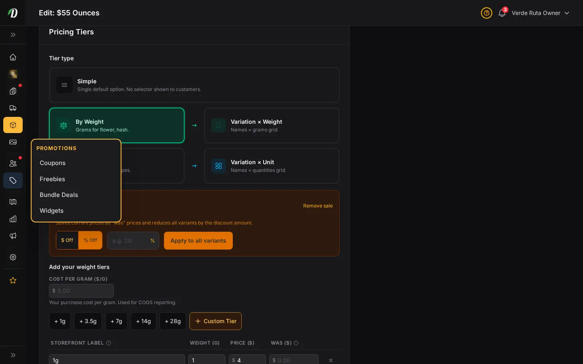Click the gold star icon in sidebar
Viewport: 583px width, 364px height.
coord(13,280)
